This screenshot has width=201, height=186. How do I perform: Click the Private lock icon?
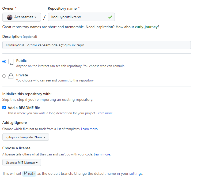[11, 76]
